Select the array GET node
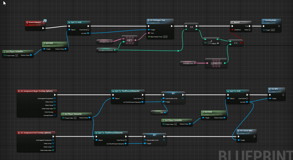 tap(130, 40)
